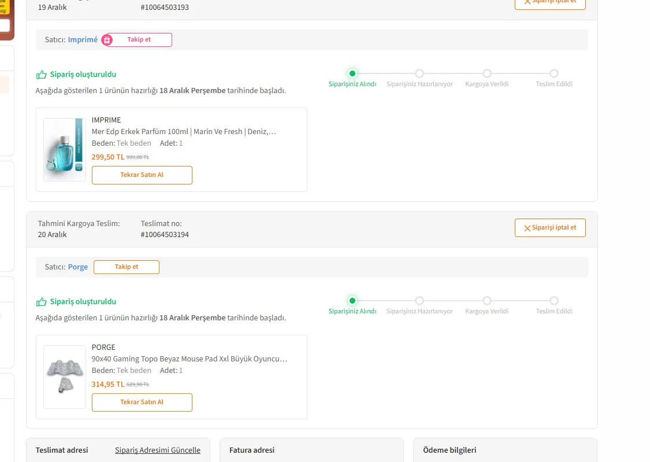Open the Porge seller store link
Screen dimensions: 650x462
[78, 267]
